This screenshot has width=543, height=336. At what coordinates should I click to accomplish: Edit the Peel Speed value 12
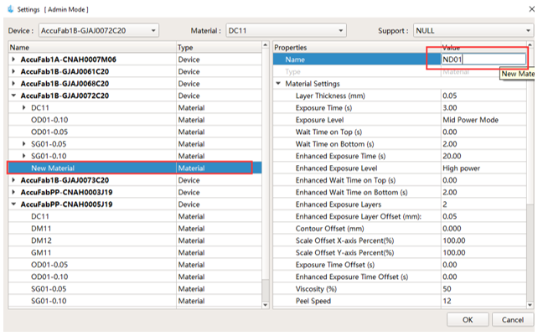point(484,301)
